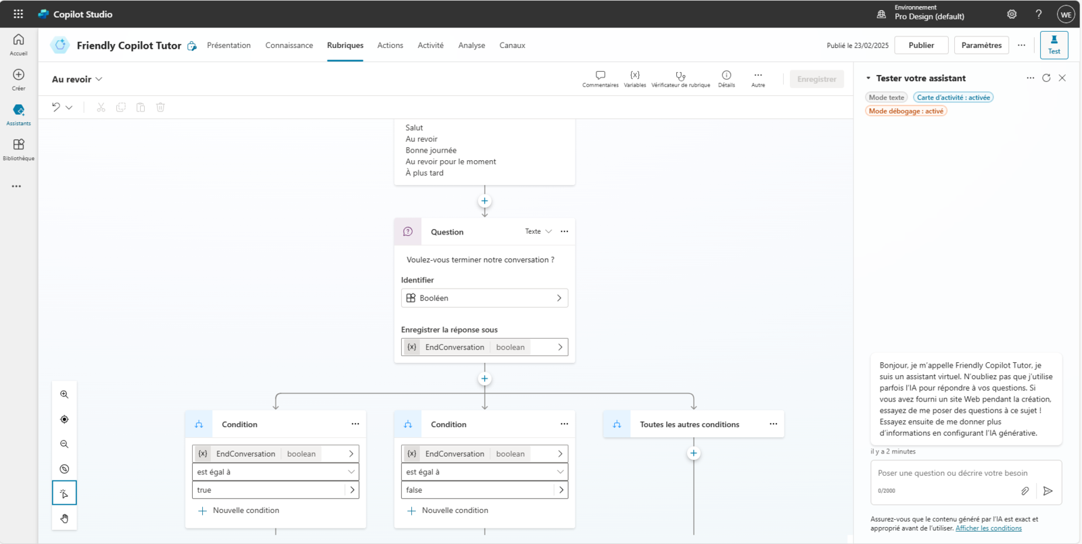Click the Créer plus icon

[18, 74]
